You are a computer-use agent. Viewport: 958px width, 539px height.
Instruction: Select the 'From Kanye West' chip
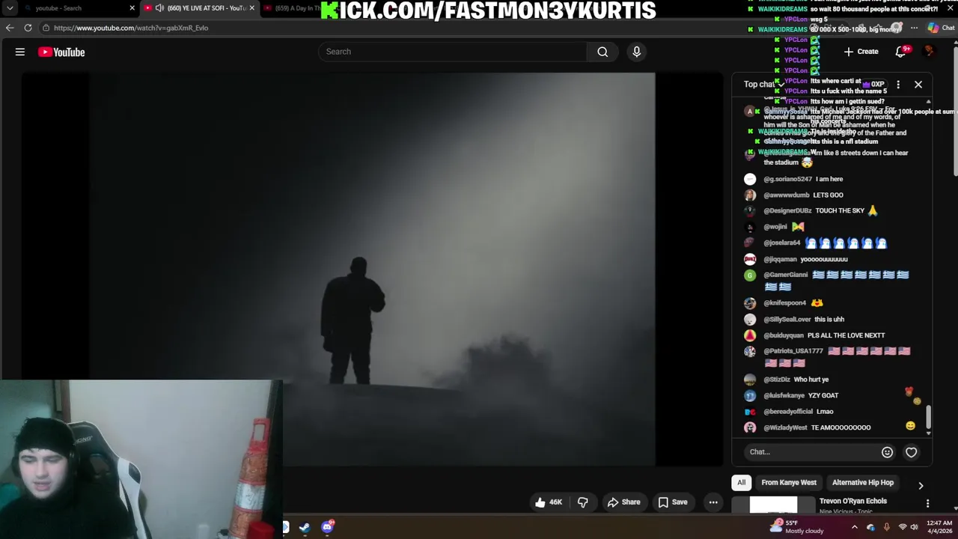[x=789, y=483]
